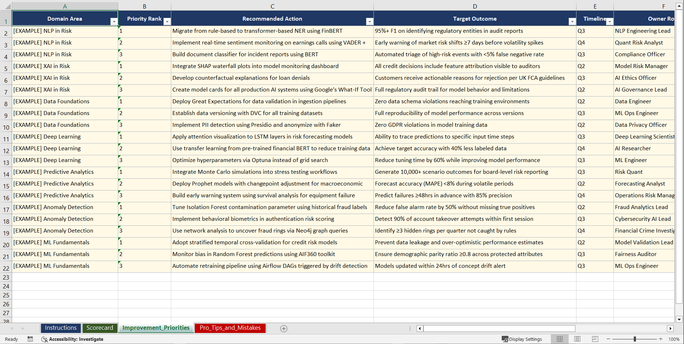Screen dimensions: 684x344
Task: Record a macro from the status bar
Action: click(30, 339)
